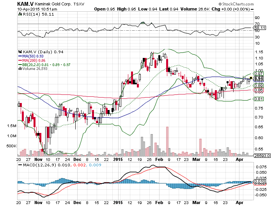Click the StockCharts.com copyright text
Image resolution: width=273 pixels, height=206 pixels.
236,4
